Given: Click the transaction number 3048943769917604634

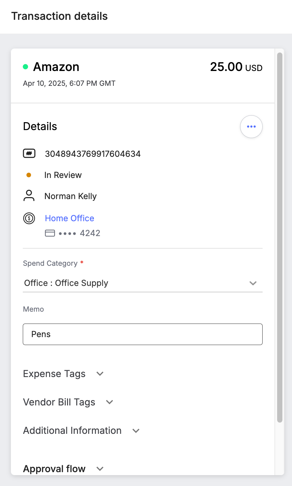Looking at the screenshot, I should point(93,154).
